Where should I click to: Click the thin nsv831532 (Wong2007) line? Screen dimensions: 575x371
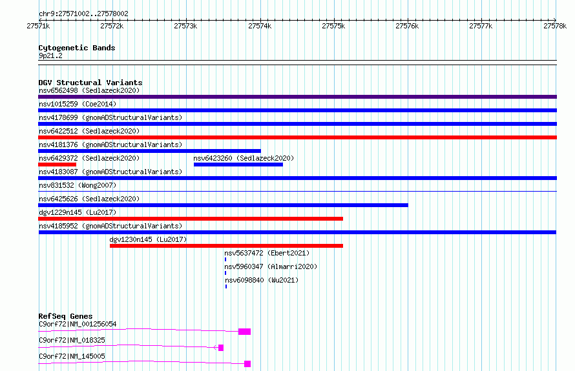click(297, 191)
